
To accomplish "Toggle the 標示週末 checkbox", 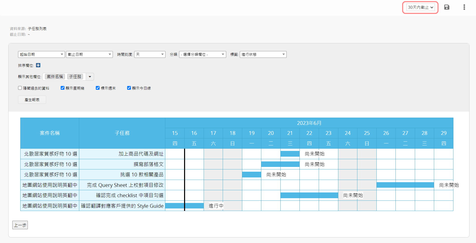I will [x=98, y=88].
